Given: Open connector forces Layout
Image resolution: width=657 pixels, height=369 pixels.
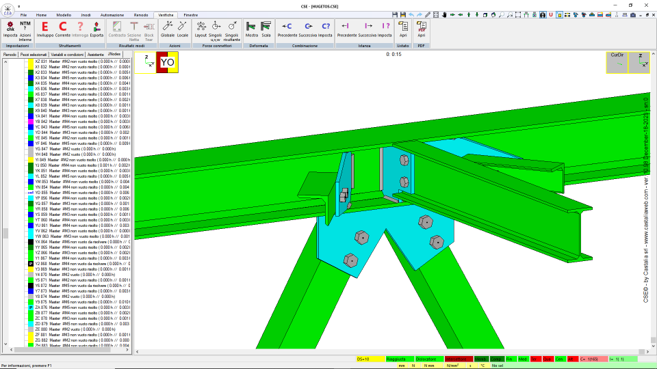Looking at the screenshot, I should click(x=201, y=29).
